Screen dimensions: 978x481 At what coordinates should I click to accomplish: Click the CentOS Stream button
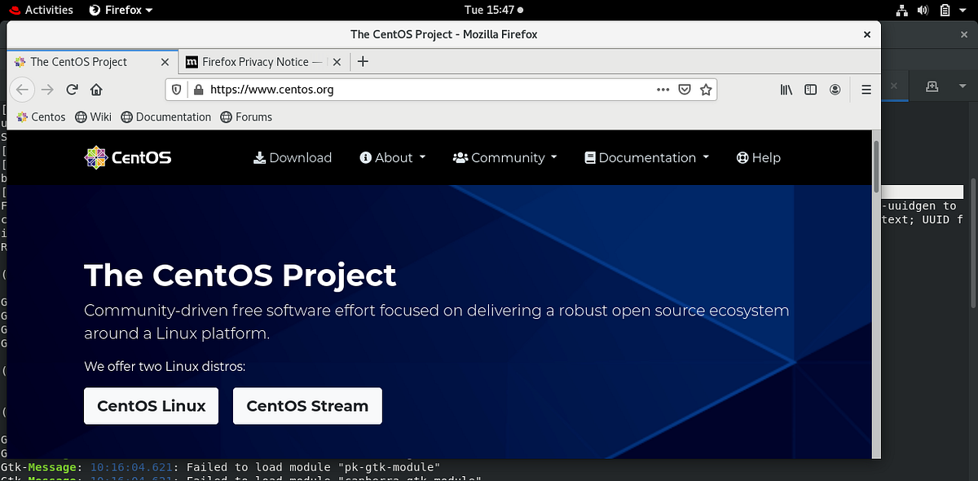[307, 406]
